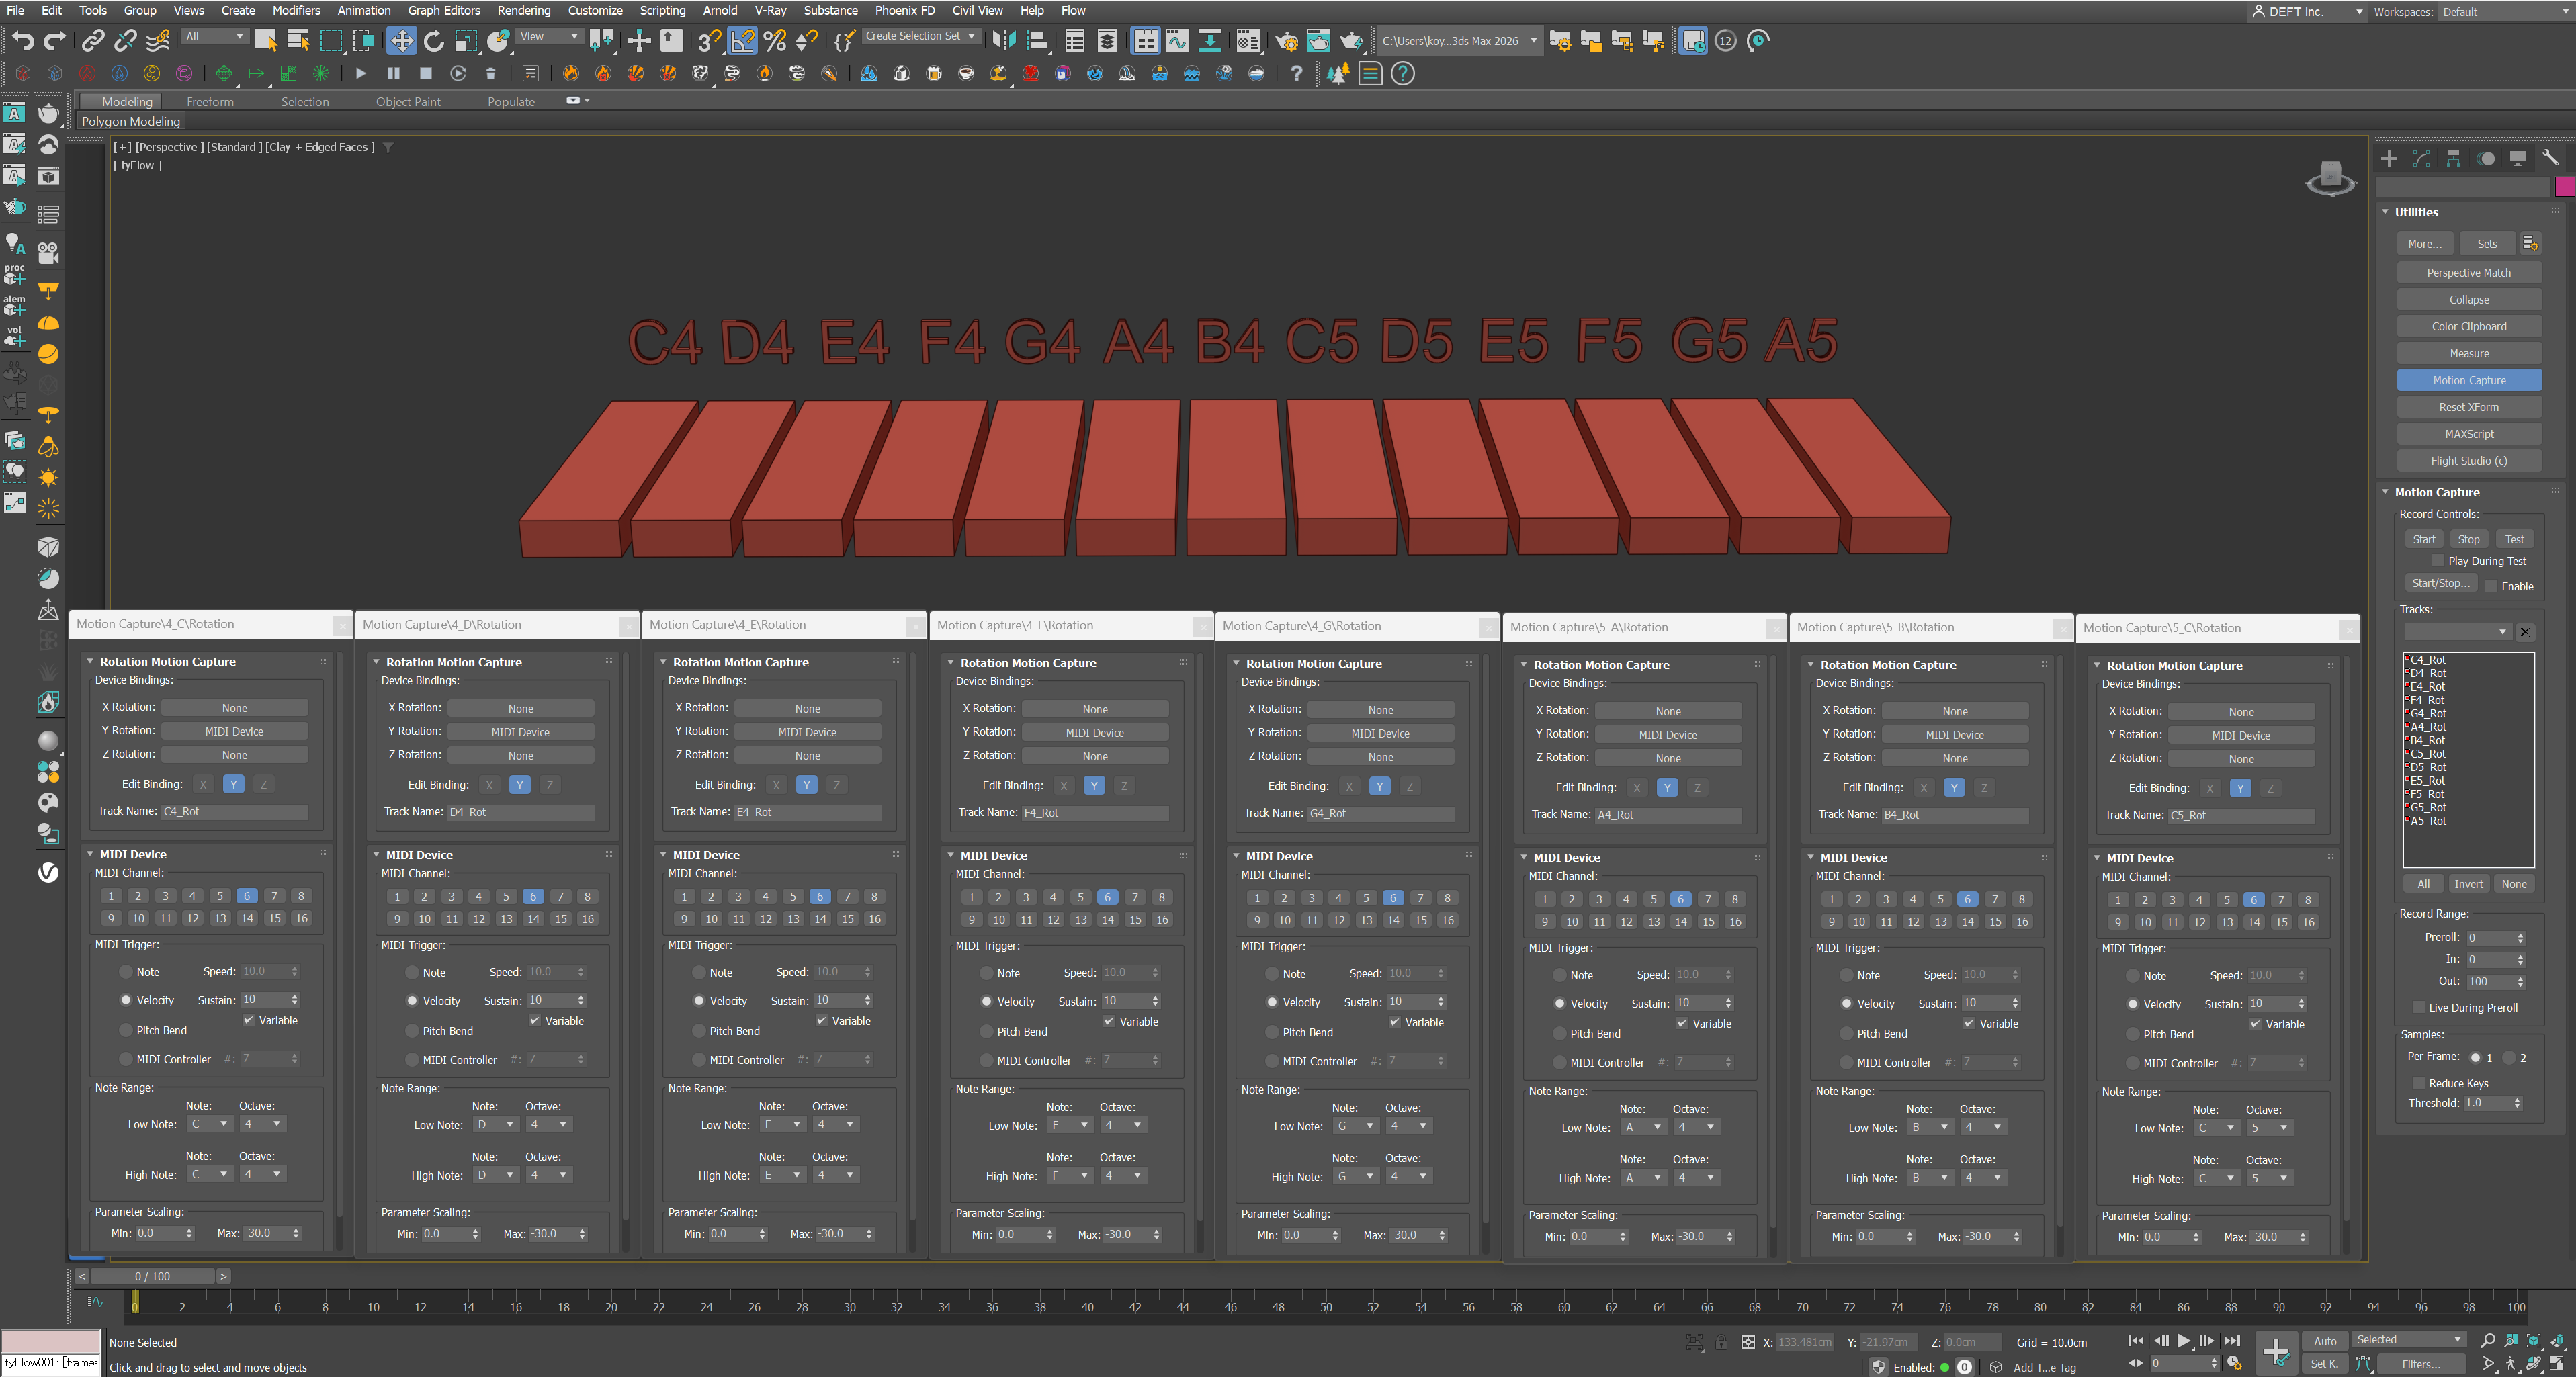
Task: Open Low Note dropdown in 4_C panel
Action: [x=210, y=1124]
